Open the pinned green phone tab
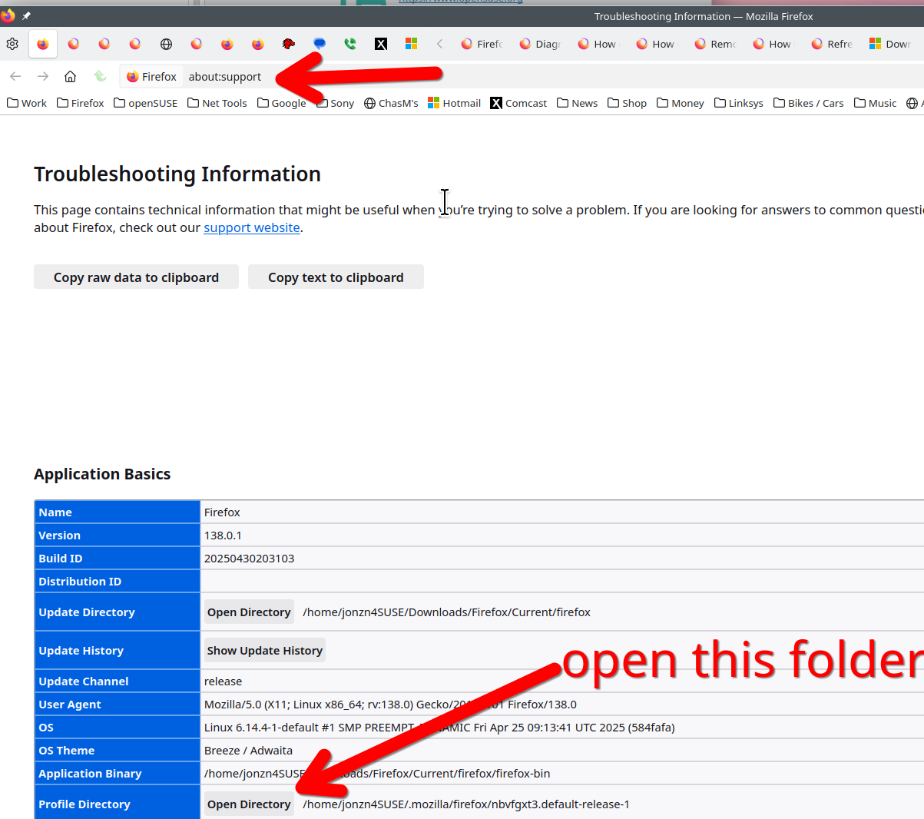The image size is (924, 819). pyautogui.click(x=350, y=44)
